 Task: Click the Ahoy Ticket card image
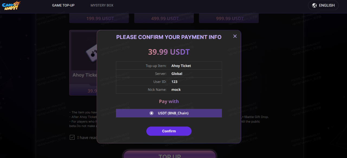(84, 51)
